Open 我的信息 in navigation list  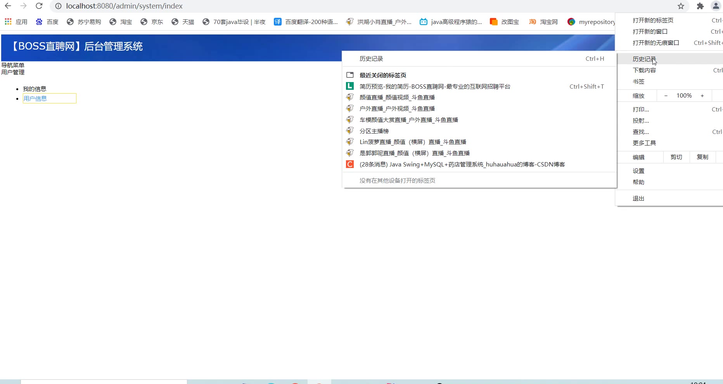coord(35,89)
